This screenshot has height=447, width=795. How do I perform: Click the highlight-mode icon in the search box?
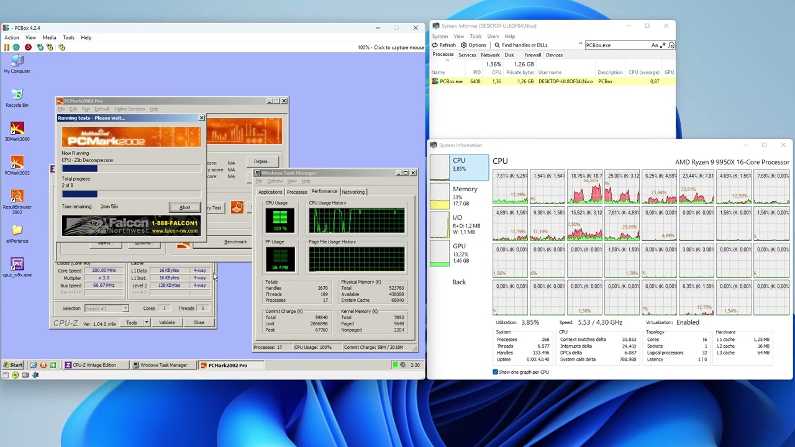click(671, 45)
